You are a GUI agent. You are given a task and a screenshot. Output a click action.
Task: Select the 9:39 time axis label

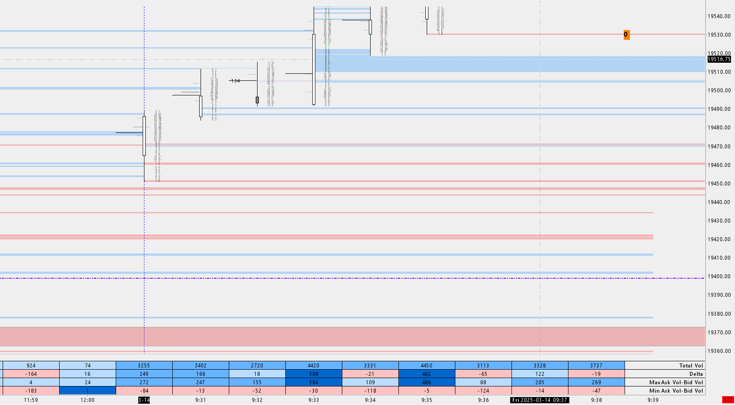pyautogui.click(x=653, y=400)
